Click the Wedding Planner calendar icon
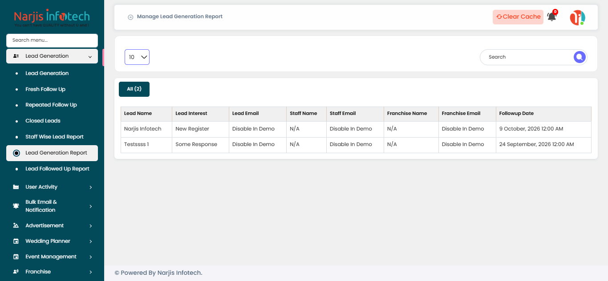This screenshot has width=608, height=281. [x=16, y=241]
